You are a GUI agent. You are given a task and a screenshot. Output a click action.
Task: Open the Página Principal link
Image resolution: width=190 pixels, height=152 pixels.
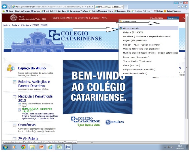tap(40, 25)
